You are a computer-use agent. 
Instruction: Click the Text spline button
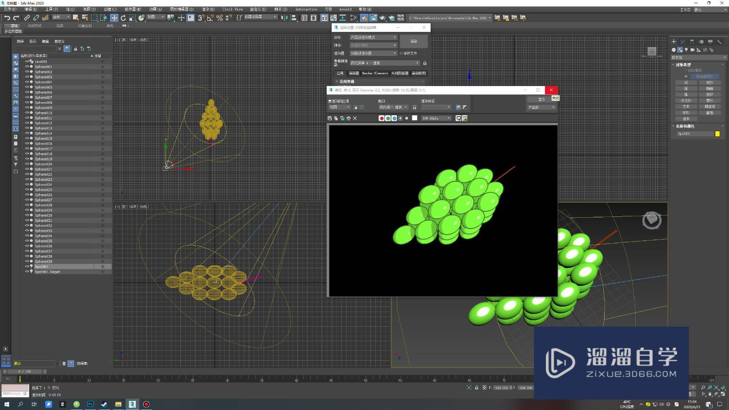(686, 107)
